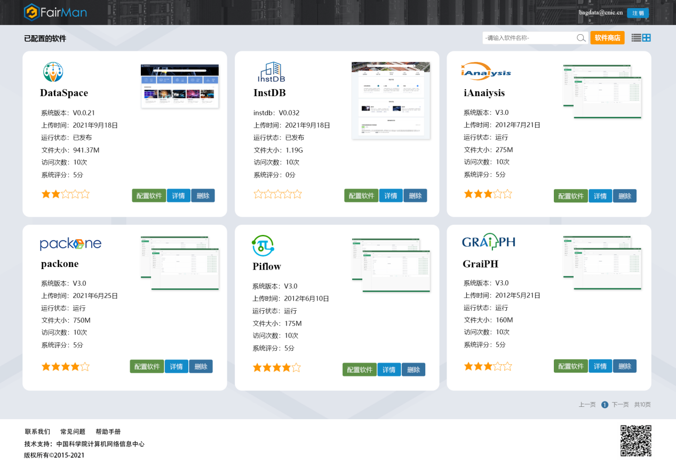Click the search magnifier icon
This screenshot has height=472, width=676.
(581, 38)
